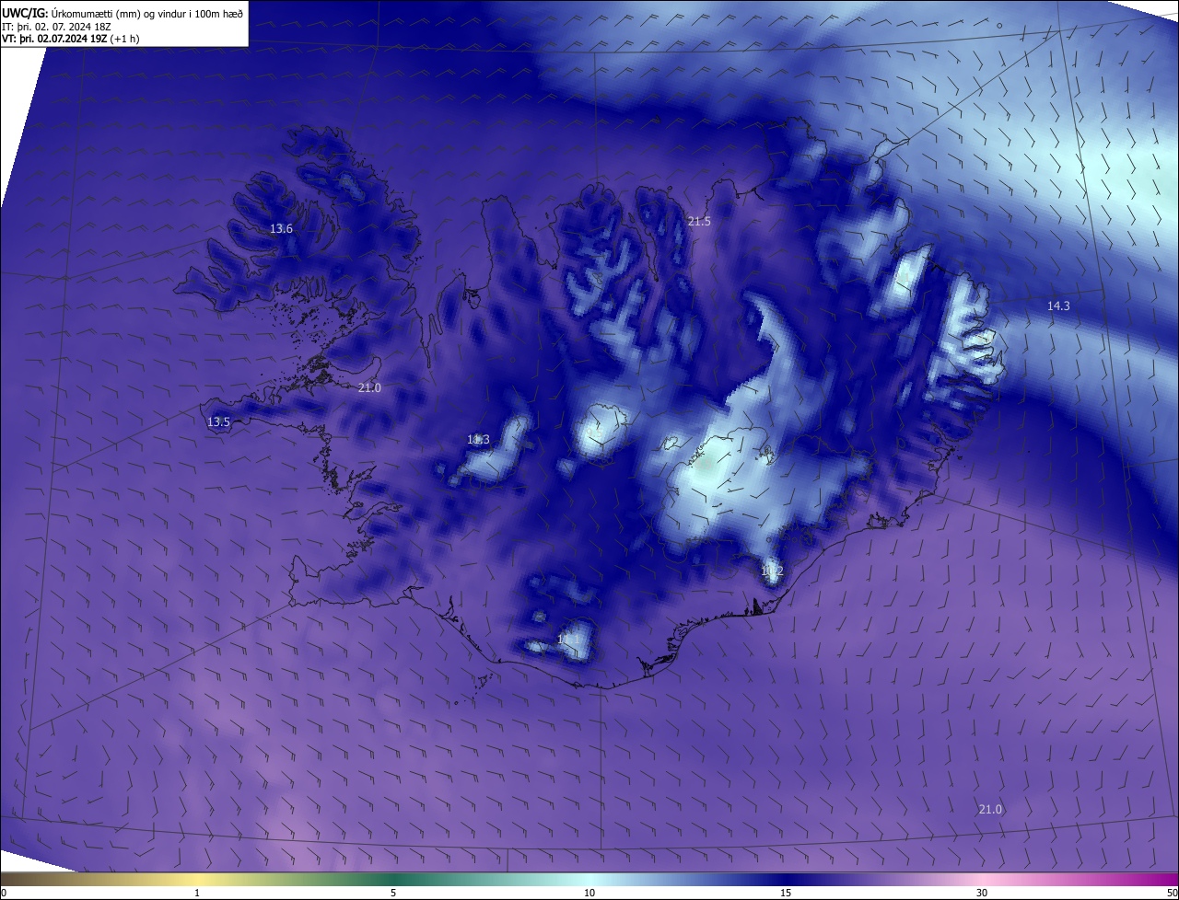Click the 1 tick on the color scale
1179x900 pixels.
(x=197, y=893)
